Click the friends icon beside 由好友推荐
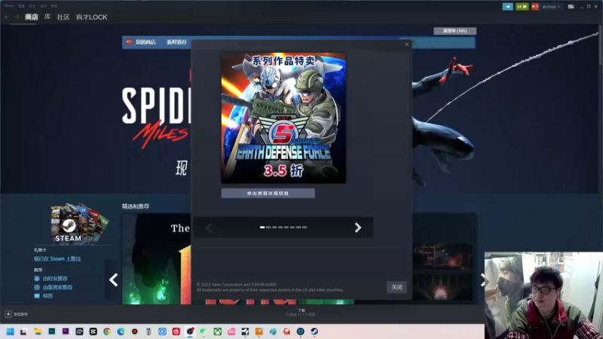603x339 pixels. coord(37,278)
